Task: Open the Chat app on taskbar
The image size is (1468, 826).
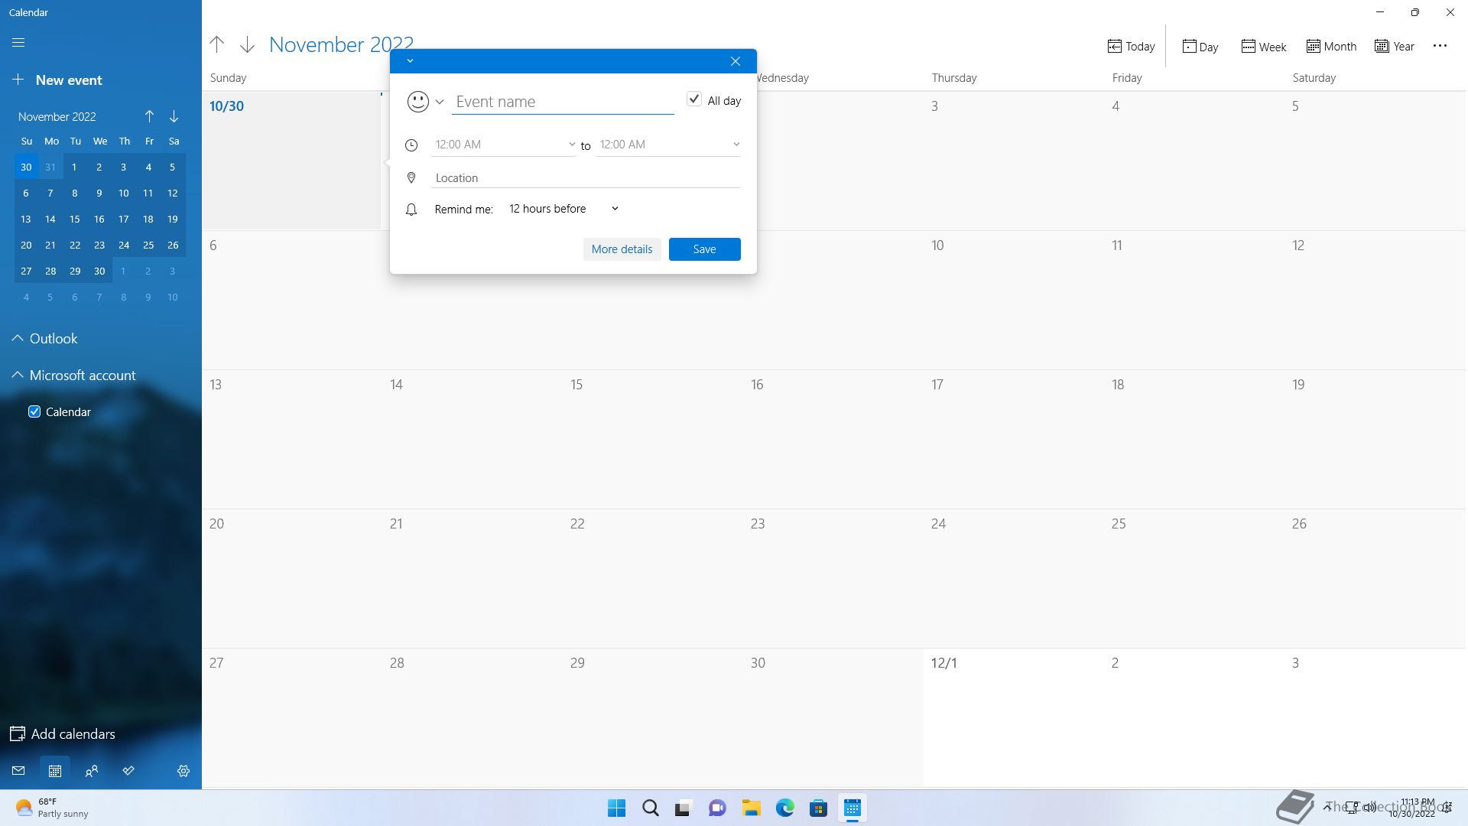Action: (x=717, y=808)
